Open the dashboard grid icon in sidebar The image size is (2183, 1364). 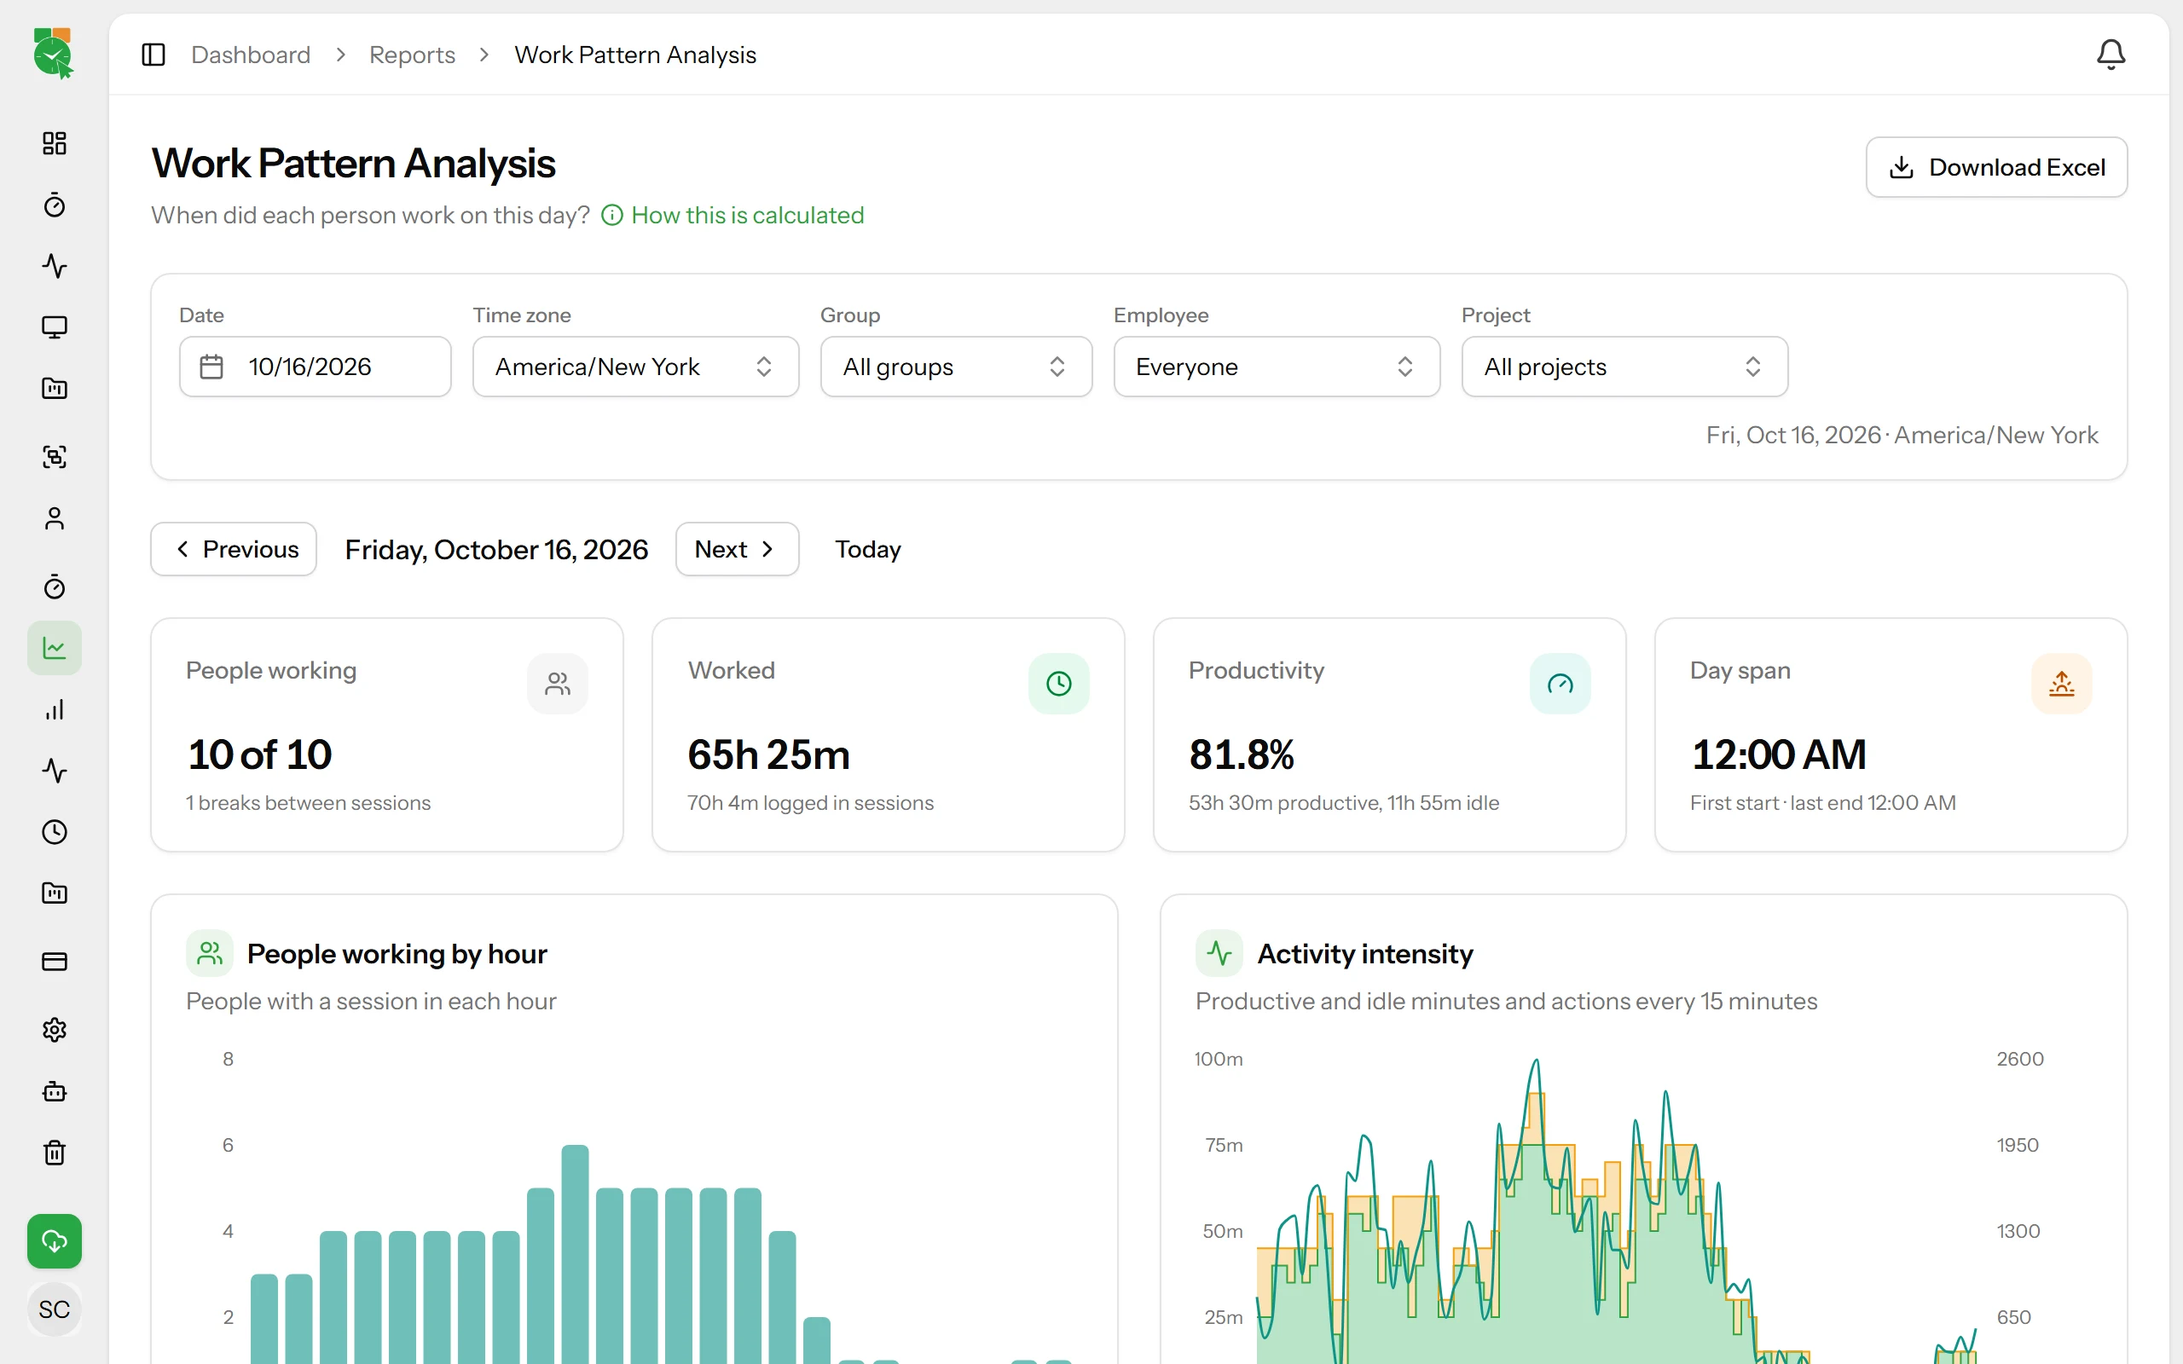coord(54,142)
